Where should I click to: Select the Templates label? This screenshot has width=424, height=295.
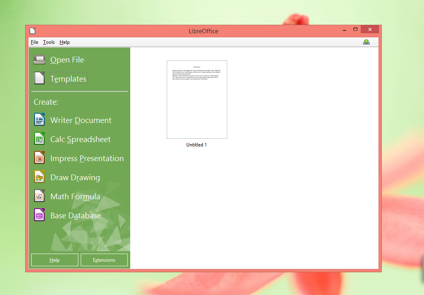(x=69, y=79)
